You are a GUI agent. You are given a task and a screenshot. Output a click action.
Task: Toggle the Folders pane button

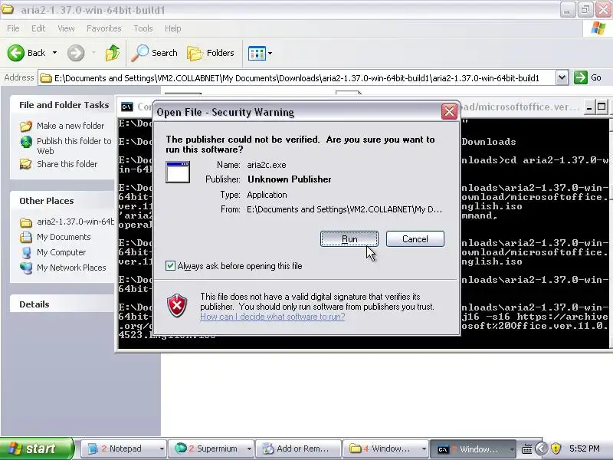211,53
